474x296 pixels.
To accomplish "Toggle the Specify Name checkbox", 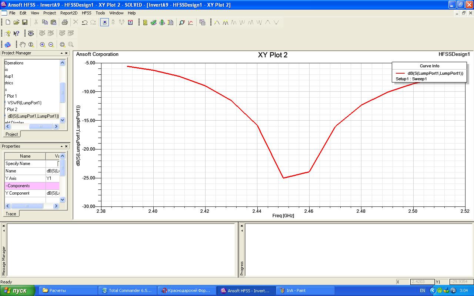I will 59,164.
